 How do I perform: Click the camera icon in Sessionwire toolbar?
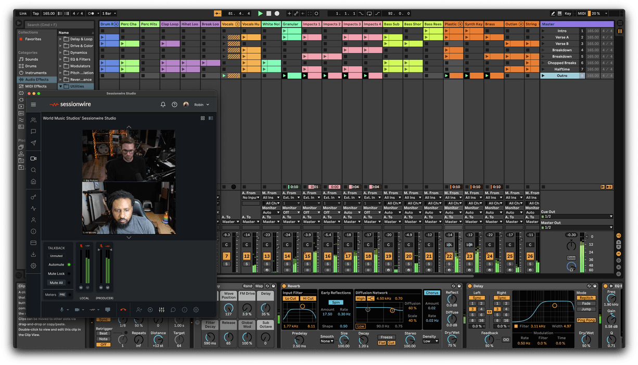(x=77, y=310)
